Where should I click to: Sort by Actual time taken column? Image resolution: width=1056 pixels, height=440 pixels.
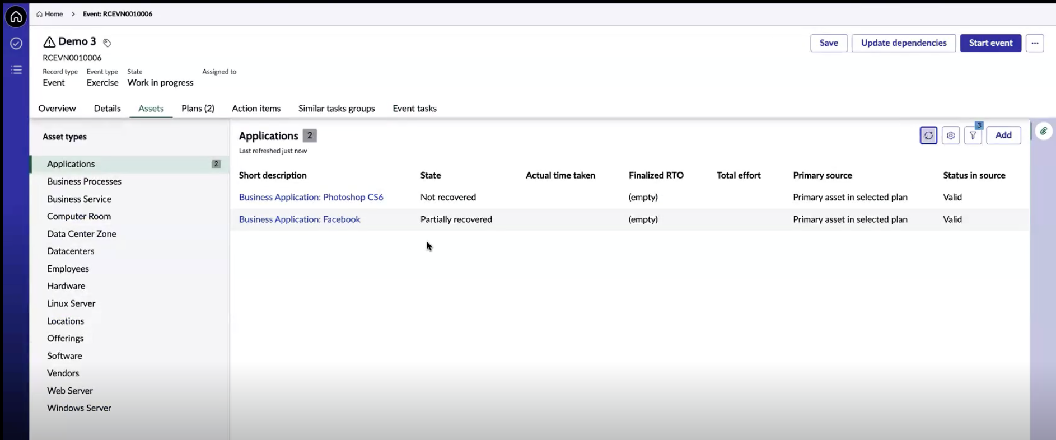pyautogui.click(x=560, y=175)
